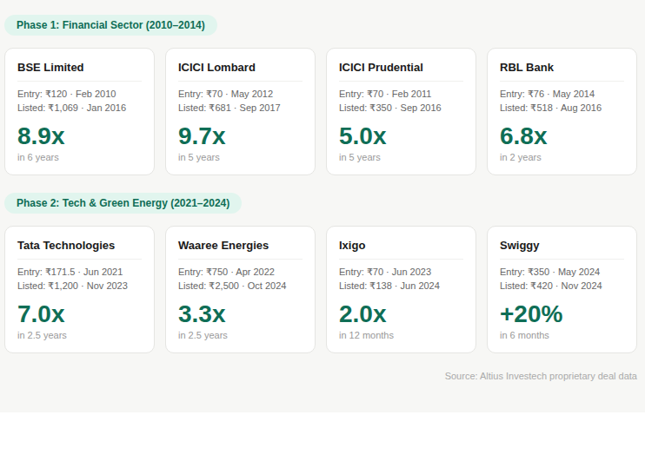Click the 9.7x return multiple

[x=202, y=135]
